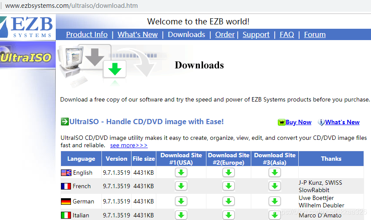The height and width of the screenshot is (220, 371).
Task: Click the EZB Systems logo
Action: coord(27,27)
